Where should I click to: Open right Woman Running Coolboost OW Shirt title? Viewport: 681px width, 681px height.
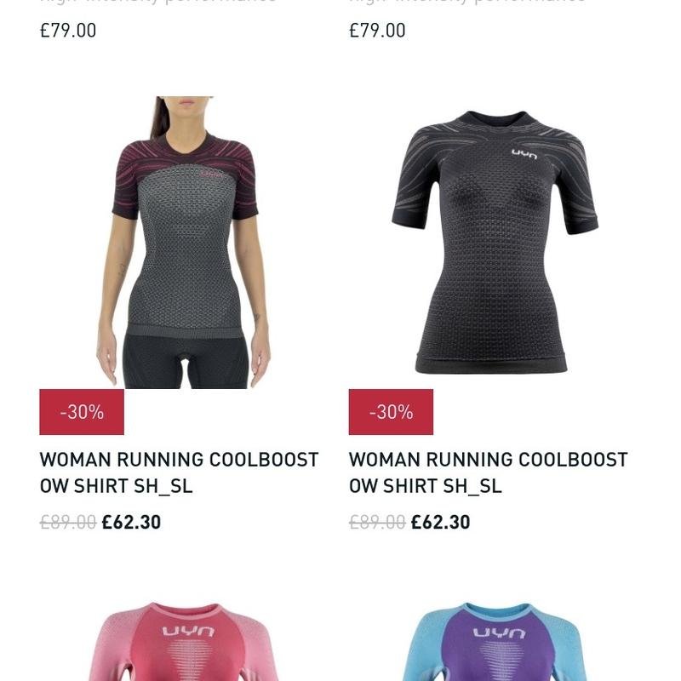click(488, 472)
